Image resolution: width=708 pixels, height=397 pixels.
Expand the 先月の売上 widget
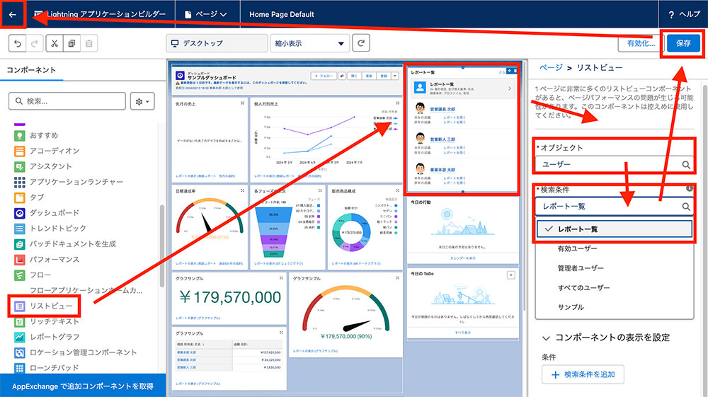242,103
